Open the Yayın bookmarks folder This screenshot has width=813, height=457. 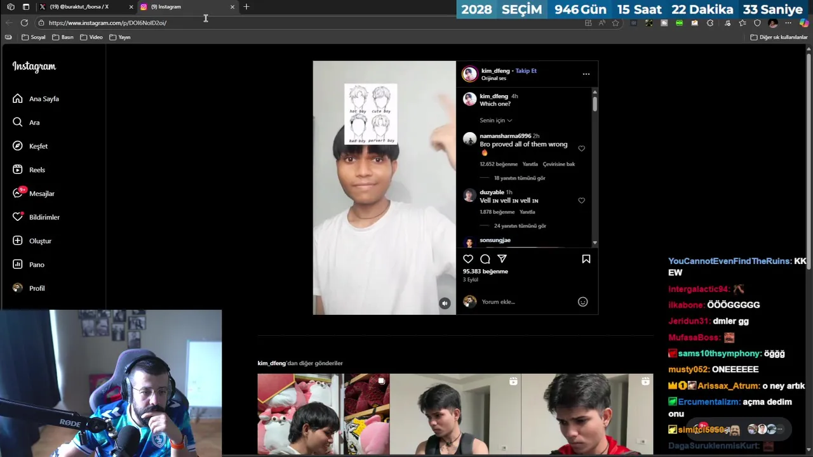tap(120, 37)
